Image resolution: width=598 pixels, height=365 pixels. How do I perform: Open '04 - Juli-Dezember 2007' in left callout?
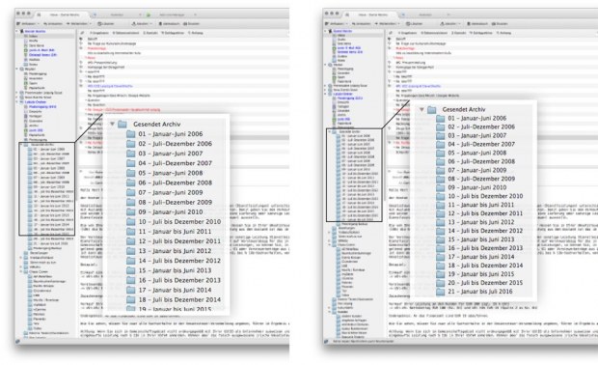(175, 163)
